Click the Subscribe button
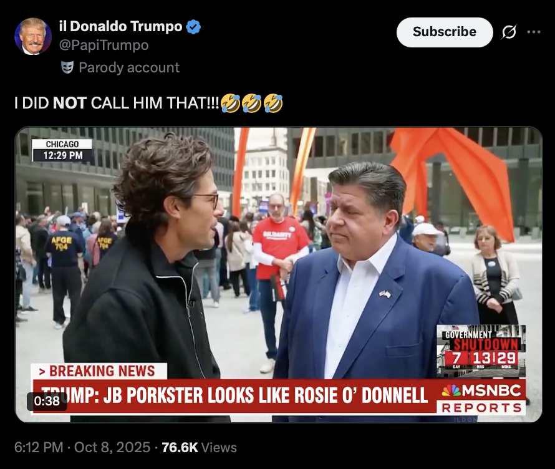The image size is (555, 469). tap(444, 32)
